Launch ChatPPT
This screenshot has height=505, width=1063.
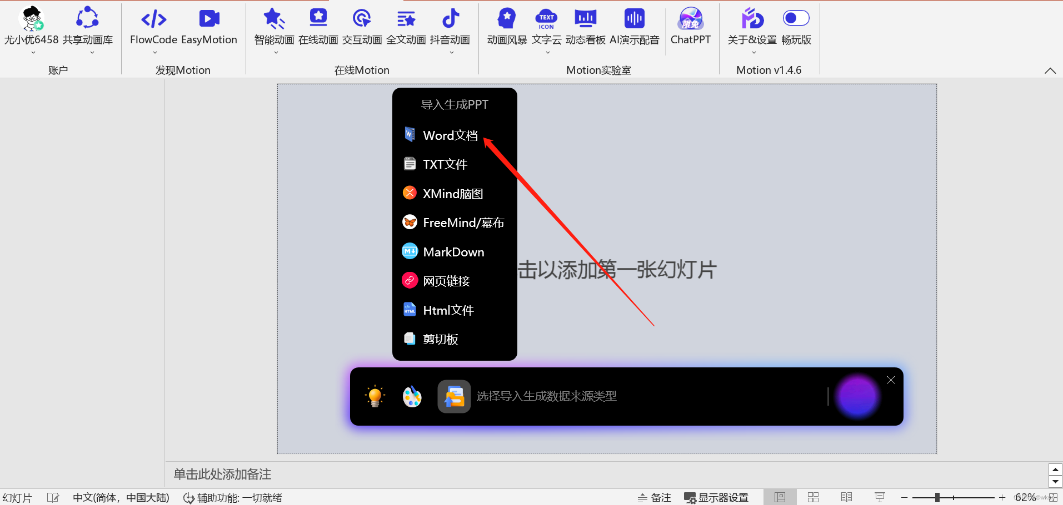pyautogui.click(x=690, y=26)
